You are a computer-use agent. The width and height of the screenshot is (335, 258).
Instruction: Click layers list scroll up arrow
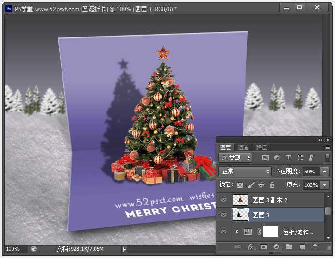point(328,196)
